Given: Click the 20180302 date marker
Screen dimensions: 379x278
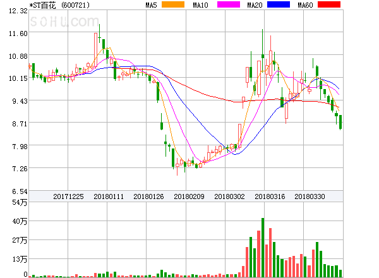Looking at the screenshot, I should (229, 196).
